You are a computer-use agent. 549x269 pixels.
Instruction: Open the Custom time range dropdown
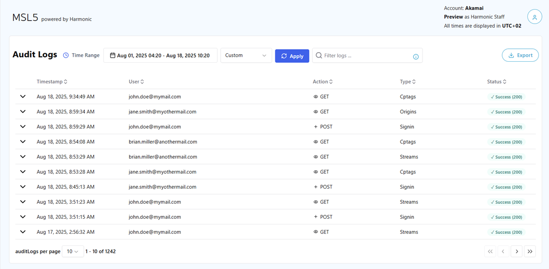[x=246, y=56]
